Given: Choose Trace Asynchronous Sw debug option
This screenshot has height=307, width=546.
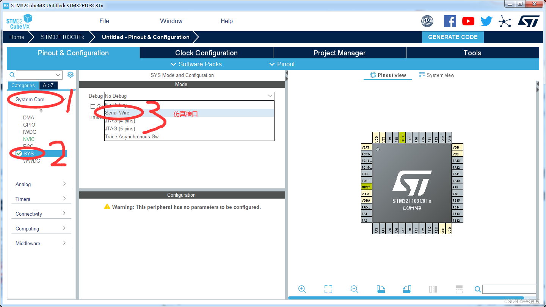Looking at the screenshot, I should point(189,136).
